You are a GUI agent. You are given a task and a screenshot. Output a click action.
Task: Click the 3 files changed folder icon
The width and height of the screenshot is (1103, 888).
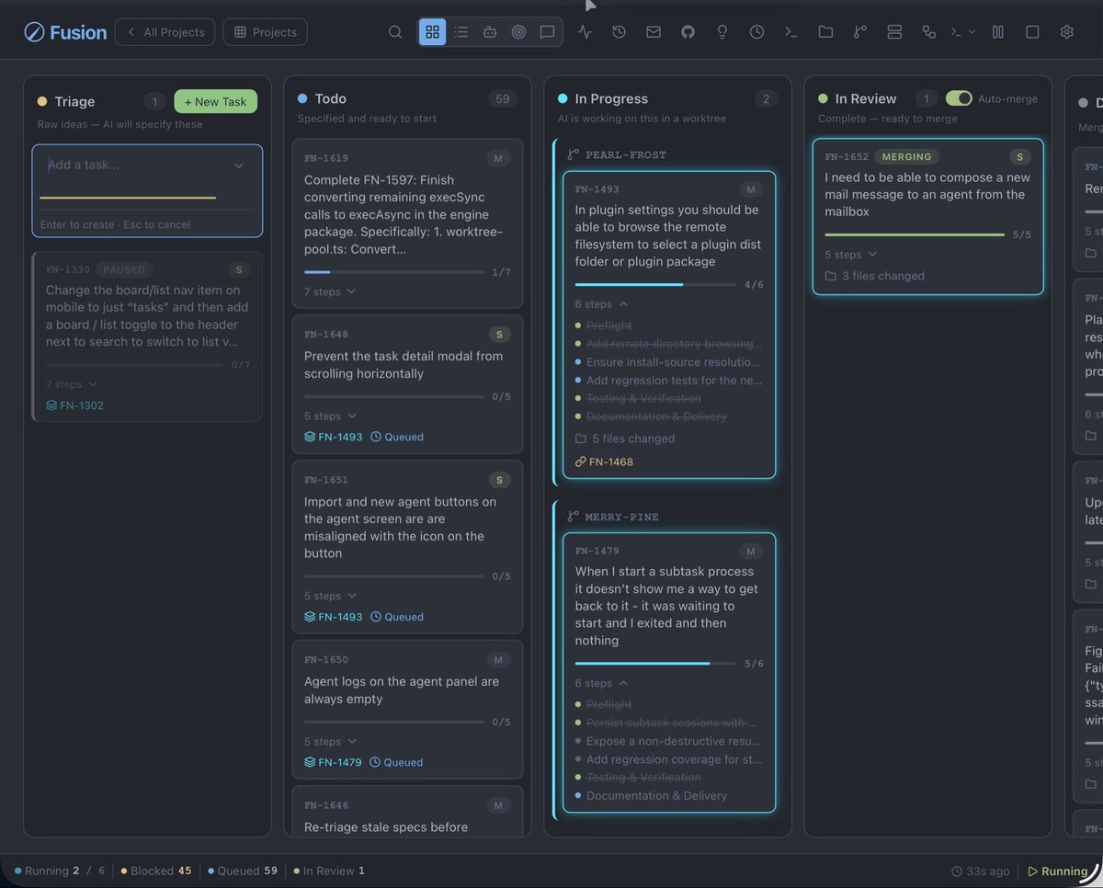tap(831, 276)
